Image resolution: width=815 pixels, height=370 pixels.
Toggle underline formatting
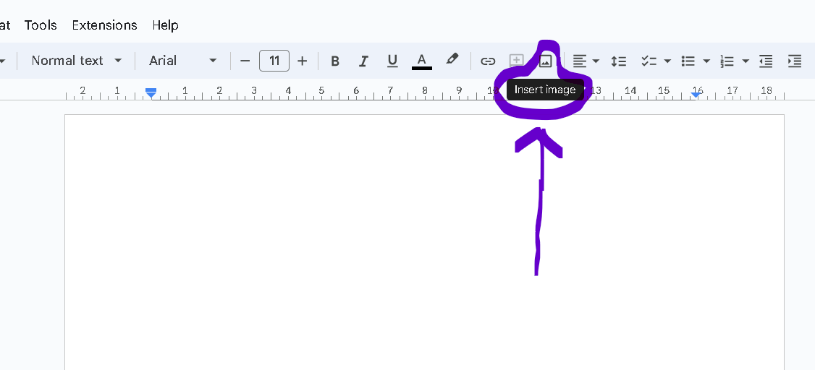[392, 61]
